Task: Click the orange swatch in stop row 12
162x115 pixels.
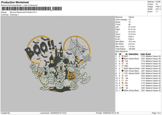Action: tap(123, 83)
